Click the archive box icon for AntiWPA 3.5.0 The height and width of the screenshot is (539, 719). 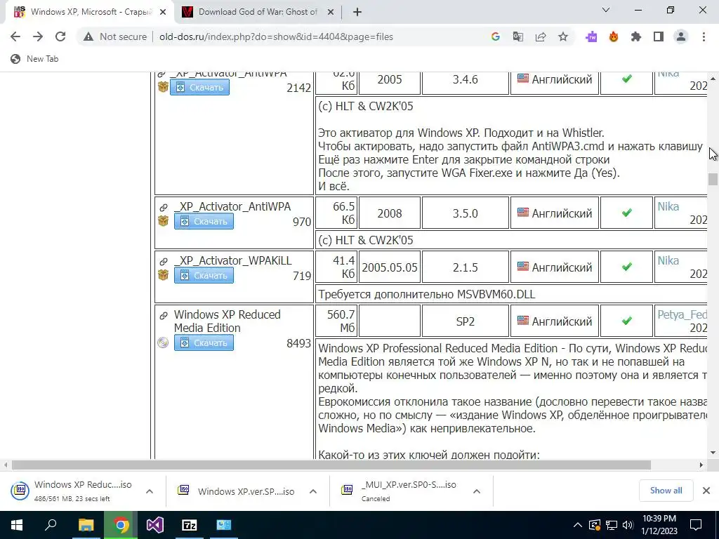pos(163,221)
